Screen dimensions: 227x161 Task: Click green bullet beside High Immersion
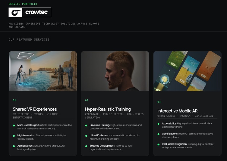pyautogui.click(x=14, y=136)
